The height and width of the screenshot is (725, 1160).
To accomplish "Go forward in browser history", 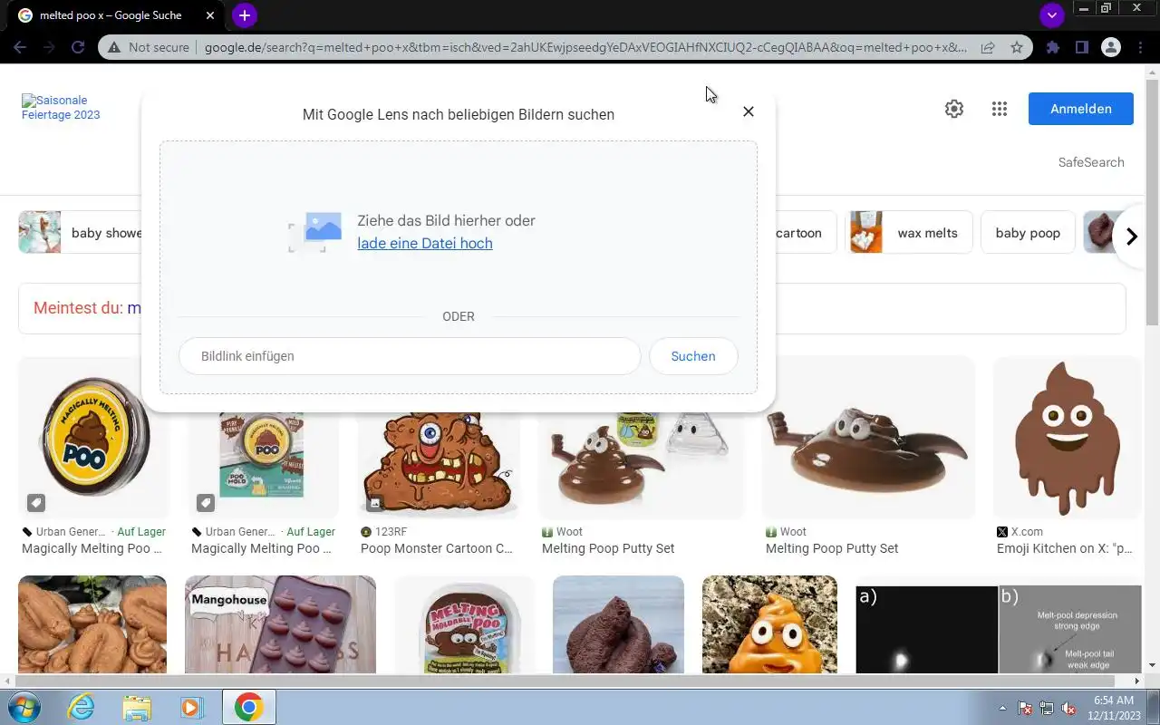I will click(49, 47).
